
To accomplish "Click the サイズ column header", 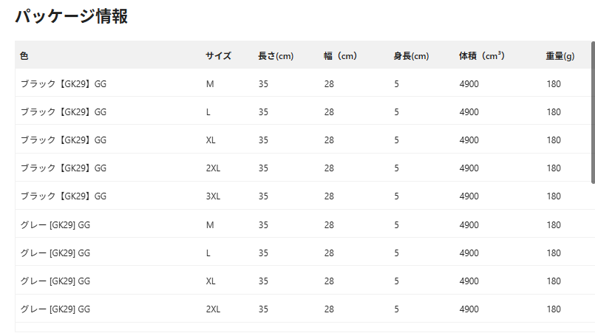I will [x=218, y=56].
